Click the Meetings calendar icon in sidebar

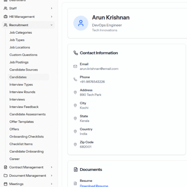(x=6, y=184)
